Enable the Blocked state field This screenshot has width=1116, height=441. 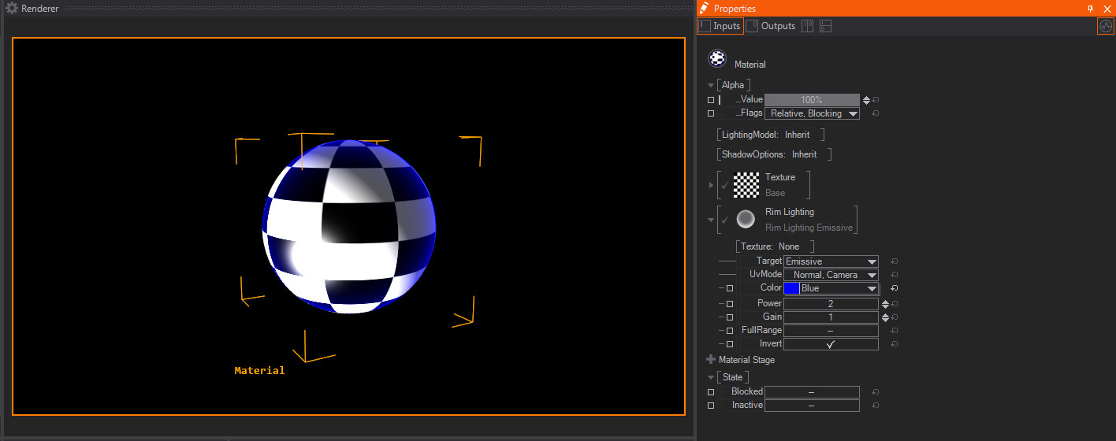[811, 392]
